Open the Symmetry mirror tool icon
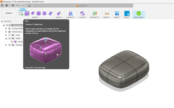 click(x=71, y=13)
